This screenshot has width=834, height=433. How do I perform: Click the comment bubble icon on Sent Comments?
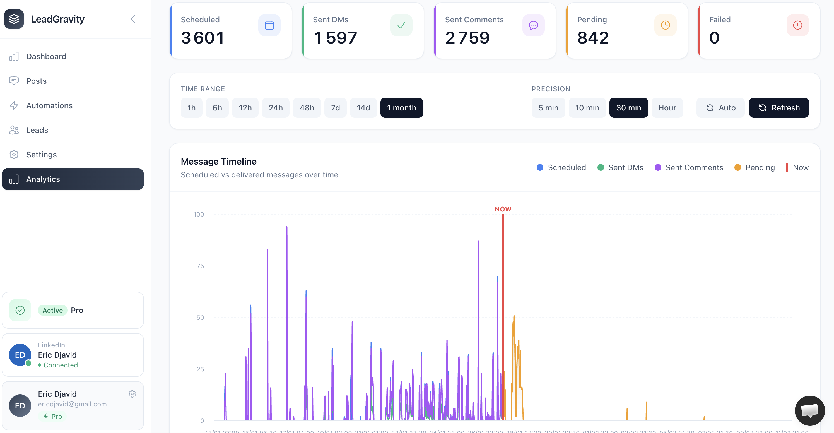click(x=534, y=25)
